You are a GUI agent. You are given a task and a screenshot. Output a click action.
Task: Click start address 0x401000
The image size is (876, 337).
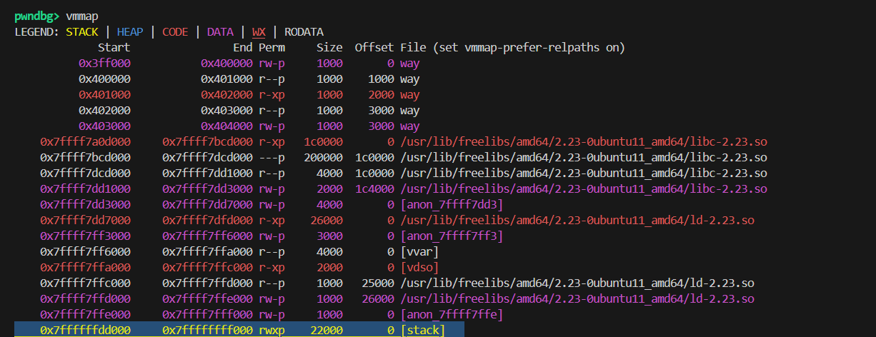pos(104,94)
